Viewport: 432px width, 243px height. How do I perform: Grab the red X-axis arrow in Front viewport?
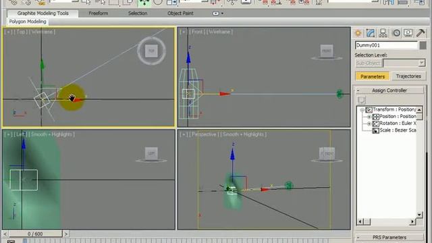click(225, 94)
